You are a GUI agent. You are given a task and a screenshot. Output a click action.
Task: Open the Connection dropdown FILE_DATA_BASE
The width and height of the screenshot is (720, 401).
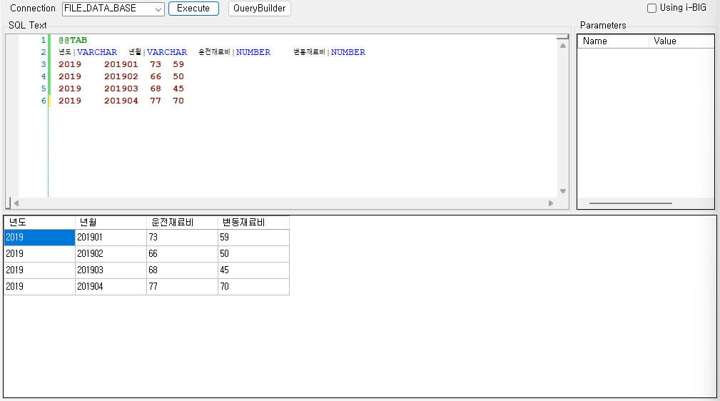coord(113,9)
